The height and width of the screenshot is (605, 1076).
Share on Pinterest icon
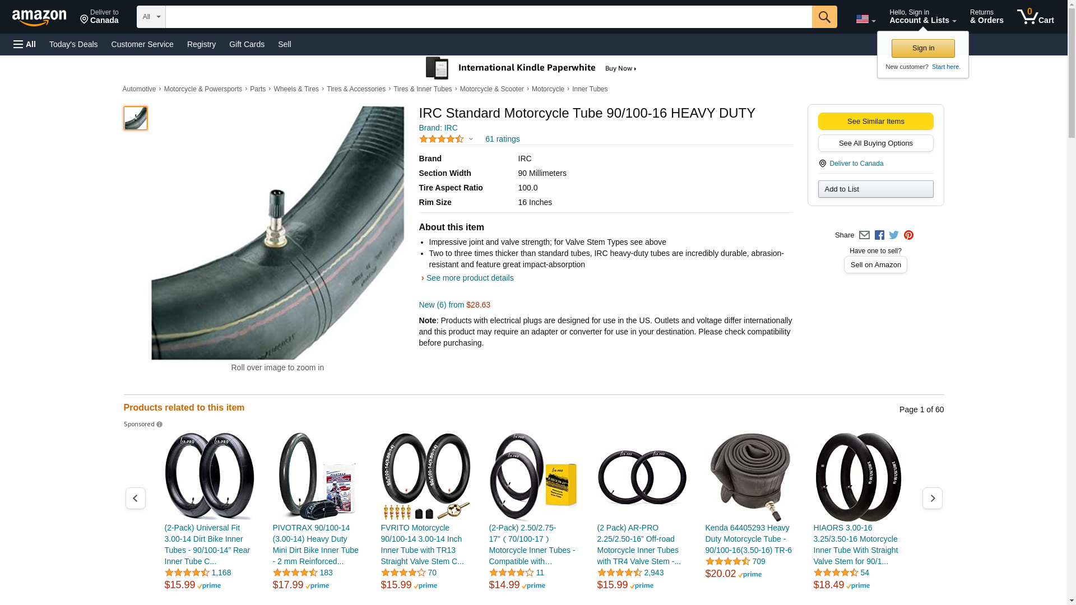[x=908, y=235]
